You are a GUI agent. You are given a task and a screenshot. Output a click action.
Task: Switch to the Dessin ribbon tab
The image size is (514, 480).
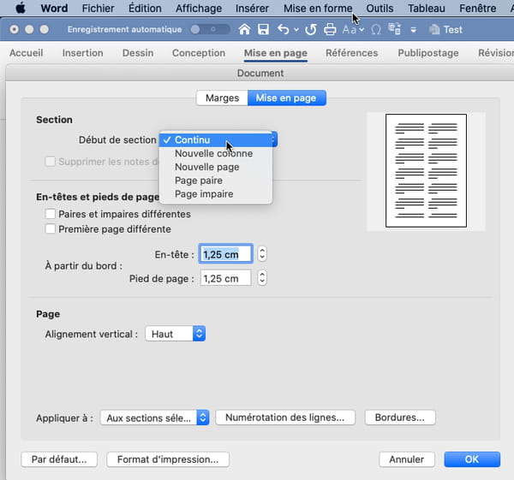tap(138, 53)
